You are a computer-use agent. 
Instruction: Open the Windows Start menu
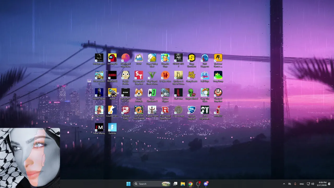[x=128, y=184]
